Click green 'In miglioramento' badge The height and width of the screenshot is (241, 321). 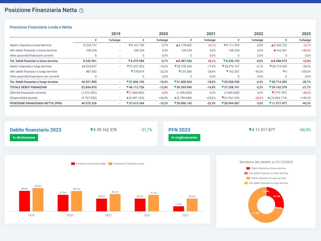184,138
